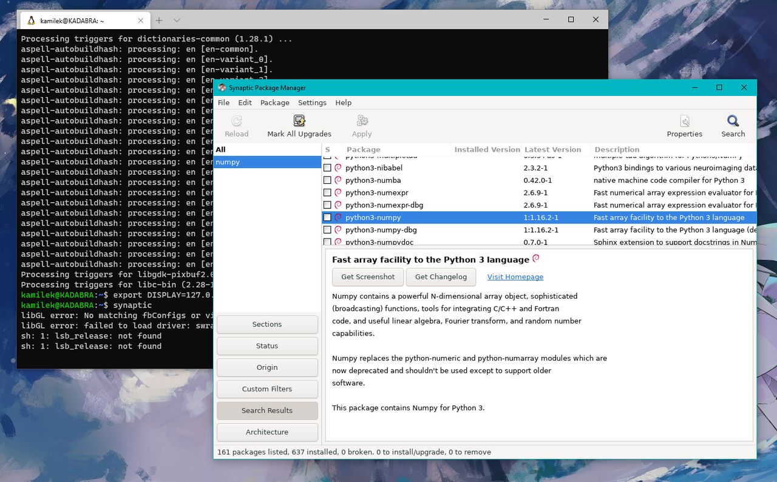Click the Reload icon in the toolbar
The width and height of the screenshot is (777, 482).
point(237,124)
